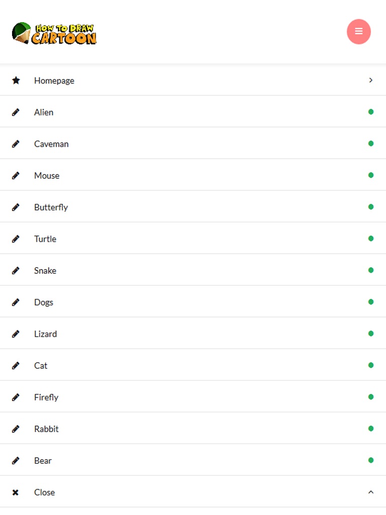Viewport: 386px width, 515px height.
Task: Go to the Lizard tutorial link
Action: [x=45, y=334]
